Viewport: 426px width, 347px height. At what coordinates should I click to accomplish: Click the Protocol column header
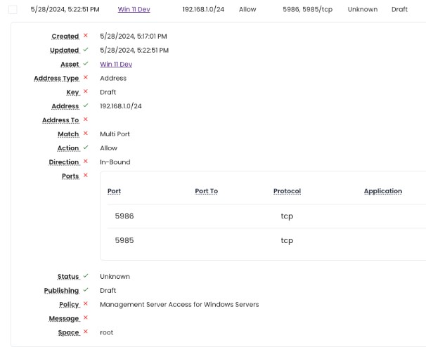tap(287, 191)
